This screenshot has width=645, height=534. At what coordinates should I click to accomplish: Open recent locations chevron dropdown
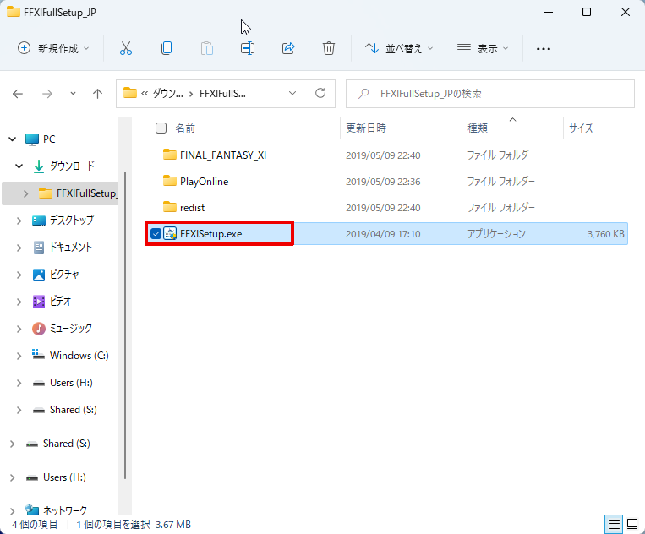coord(73,94)
